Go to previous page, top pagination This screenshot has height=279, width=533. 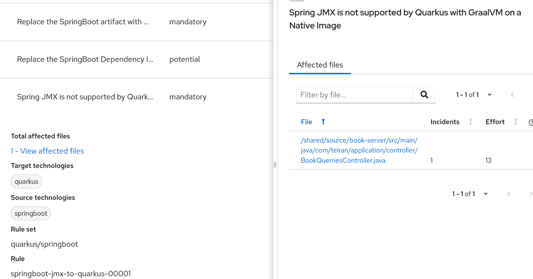coord(512,95)
